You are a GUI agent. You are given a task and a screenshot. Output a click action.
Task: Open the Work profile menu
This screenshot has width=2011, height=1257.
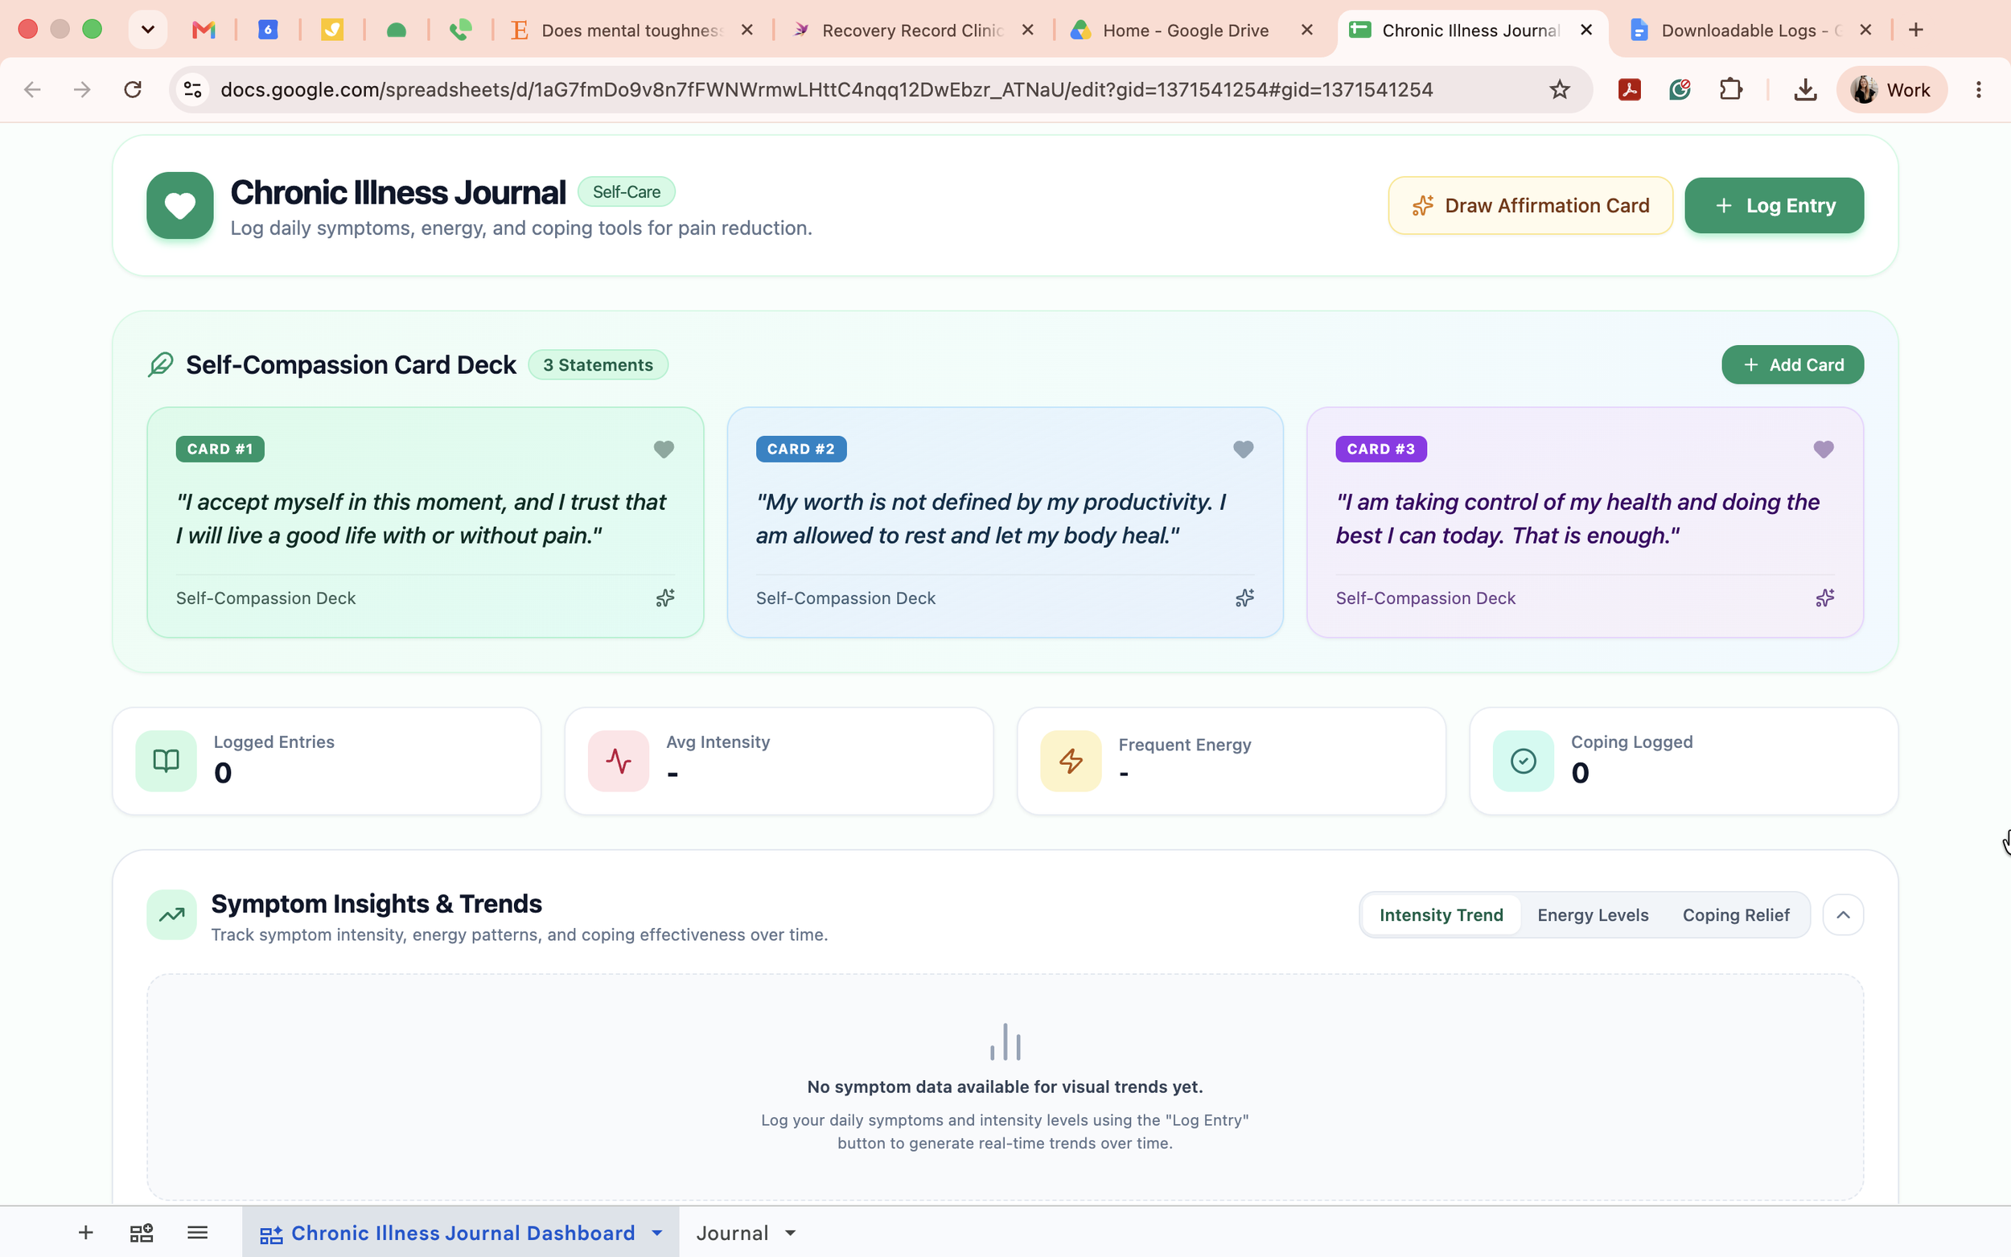1891,90
